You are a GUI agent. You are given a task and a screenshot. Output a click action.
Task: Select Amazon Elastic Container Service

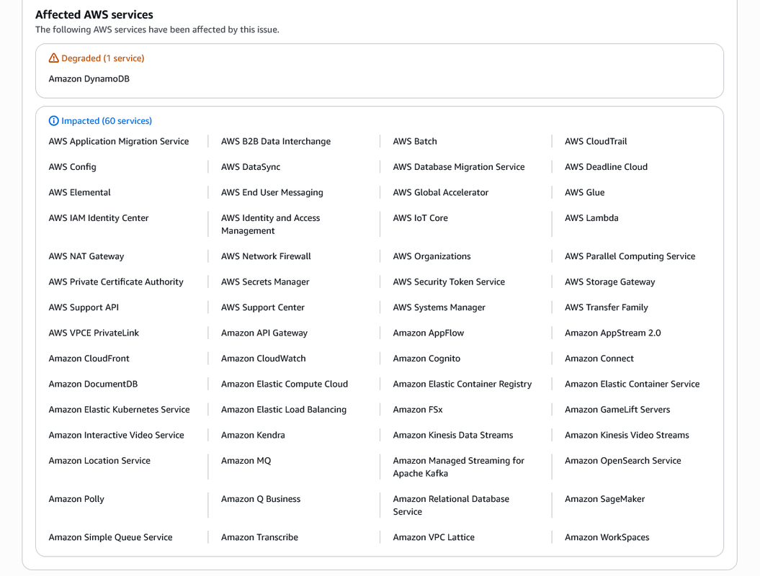632,384
